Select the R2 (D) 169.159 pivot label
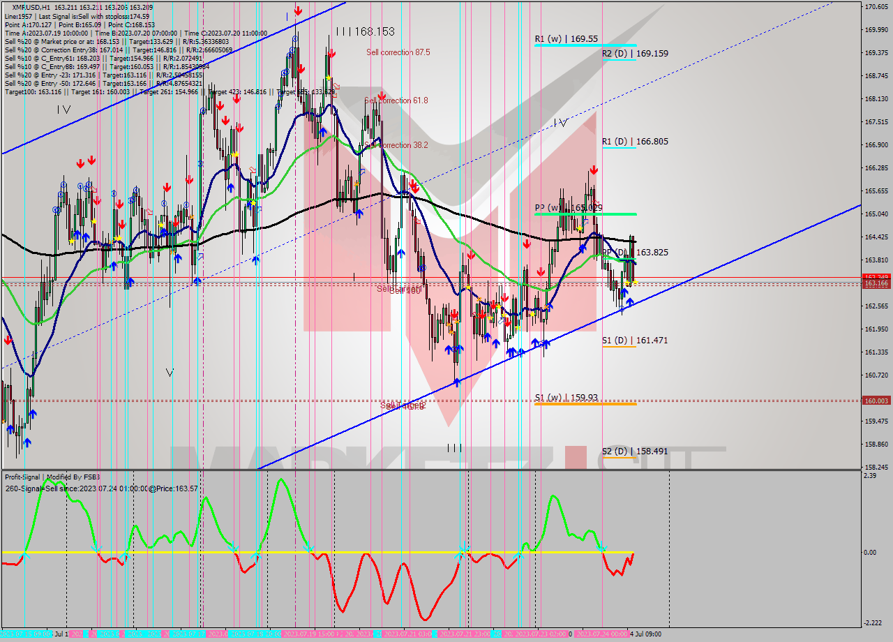The image size is (893, 642). coord(635,53)
